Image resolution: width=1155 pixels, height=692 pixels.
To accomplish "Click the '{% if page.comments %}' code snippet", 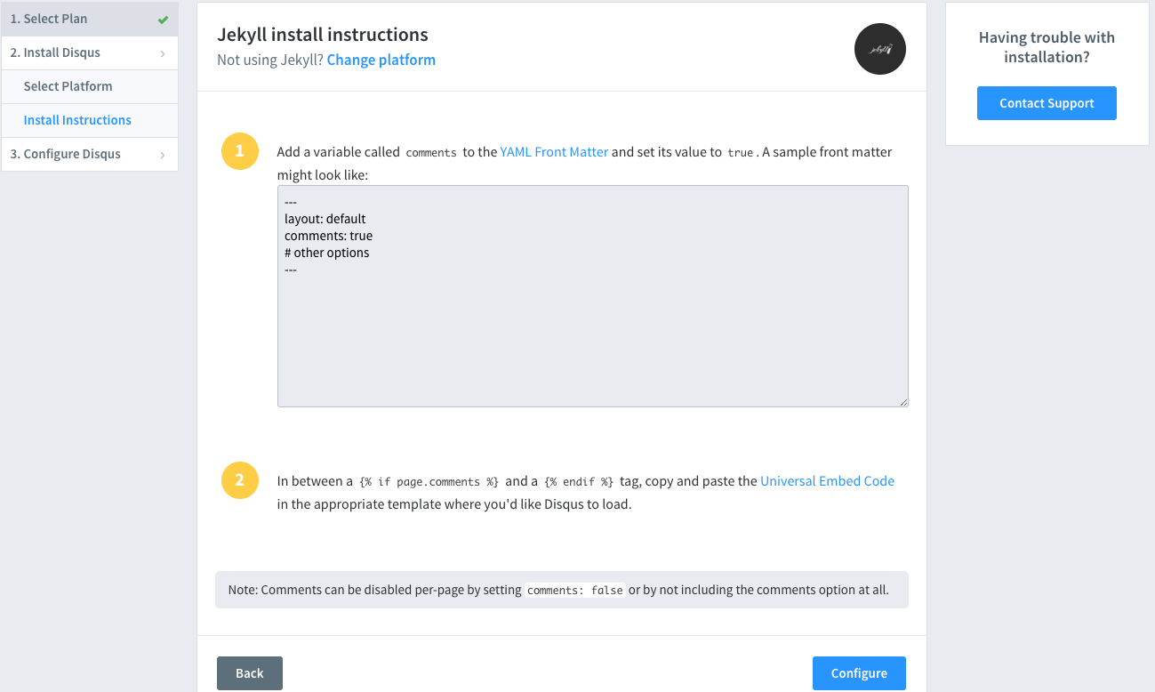I will tap(429, 482).
